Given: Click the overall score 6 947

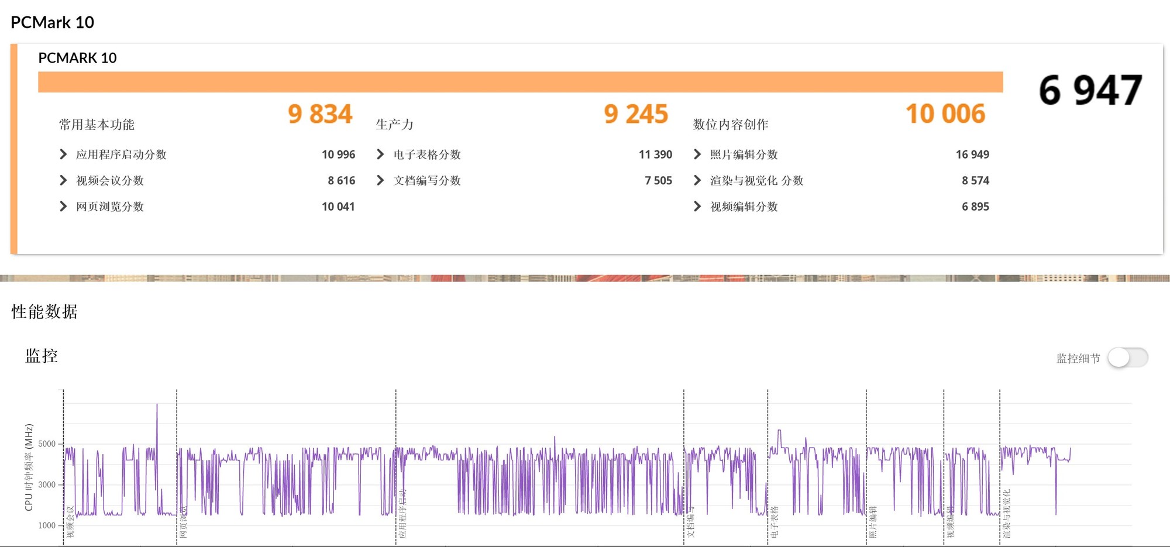Looking at the screenshot, I should point(1090,91).
